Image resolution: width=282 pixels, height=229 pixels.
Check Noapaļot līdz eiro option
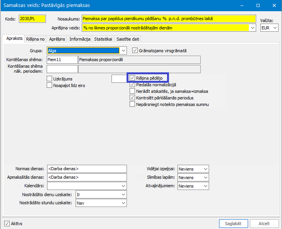click(49, 85)
